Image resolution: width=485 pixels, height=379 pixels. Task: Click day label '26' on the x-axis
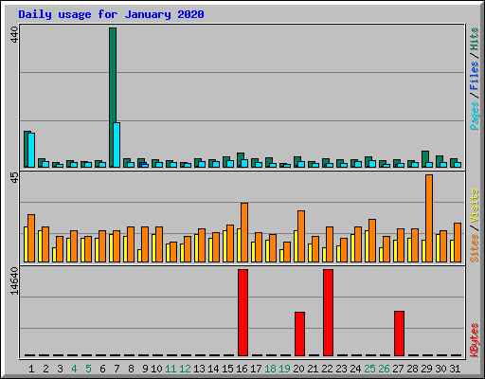(x=384, y=369)
